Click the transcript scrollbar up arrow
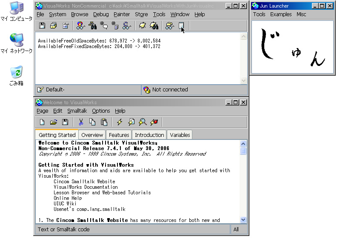Viewport: 343px width, 250px height. tap(243, 36)
